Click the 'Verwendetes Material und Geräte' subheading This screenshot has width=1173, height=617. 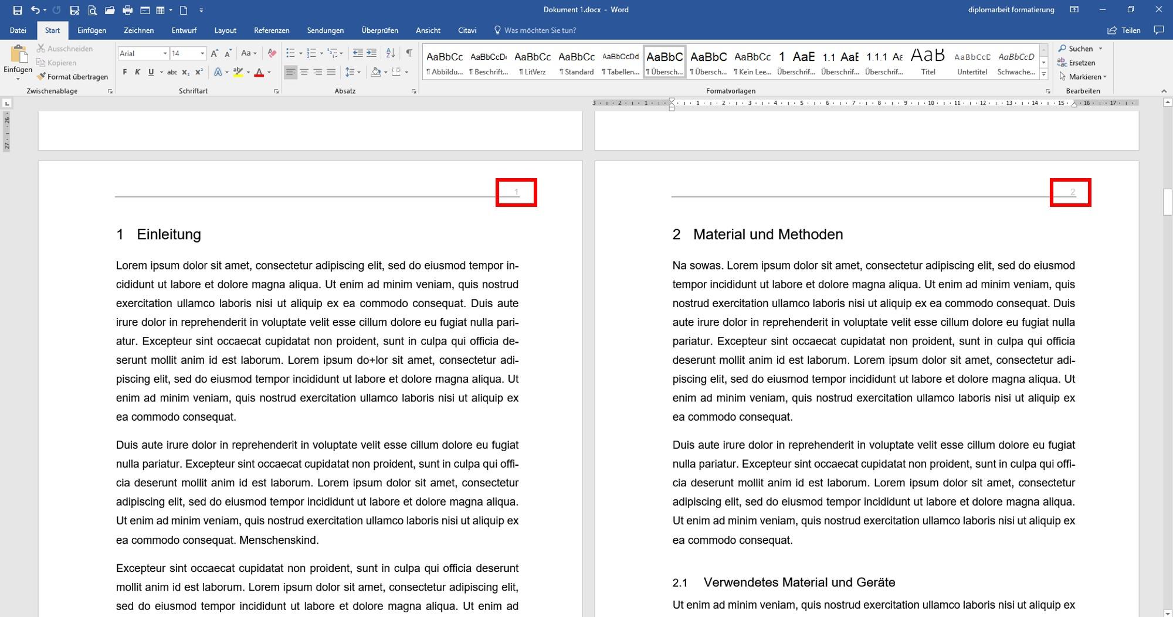(799, 582)
